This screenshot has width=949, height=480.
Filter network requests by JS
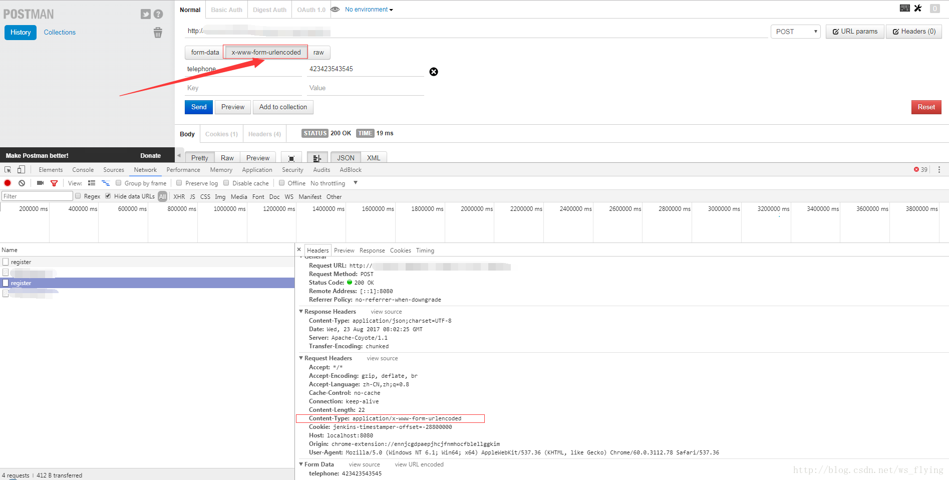(192, 196)
